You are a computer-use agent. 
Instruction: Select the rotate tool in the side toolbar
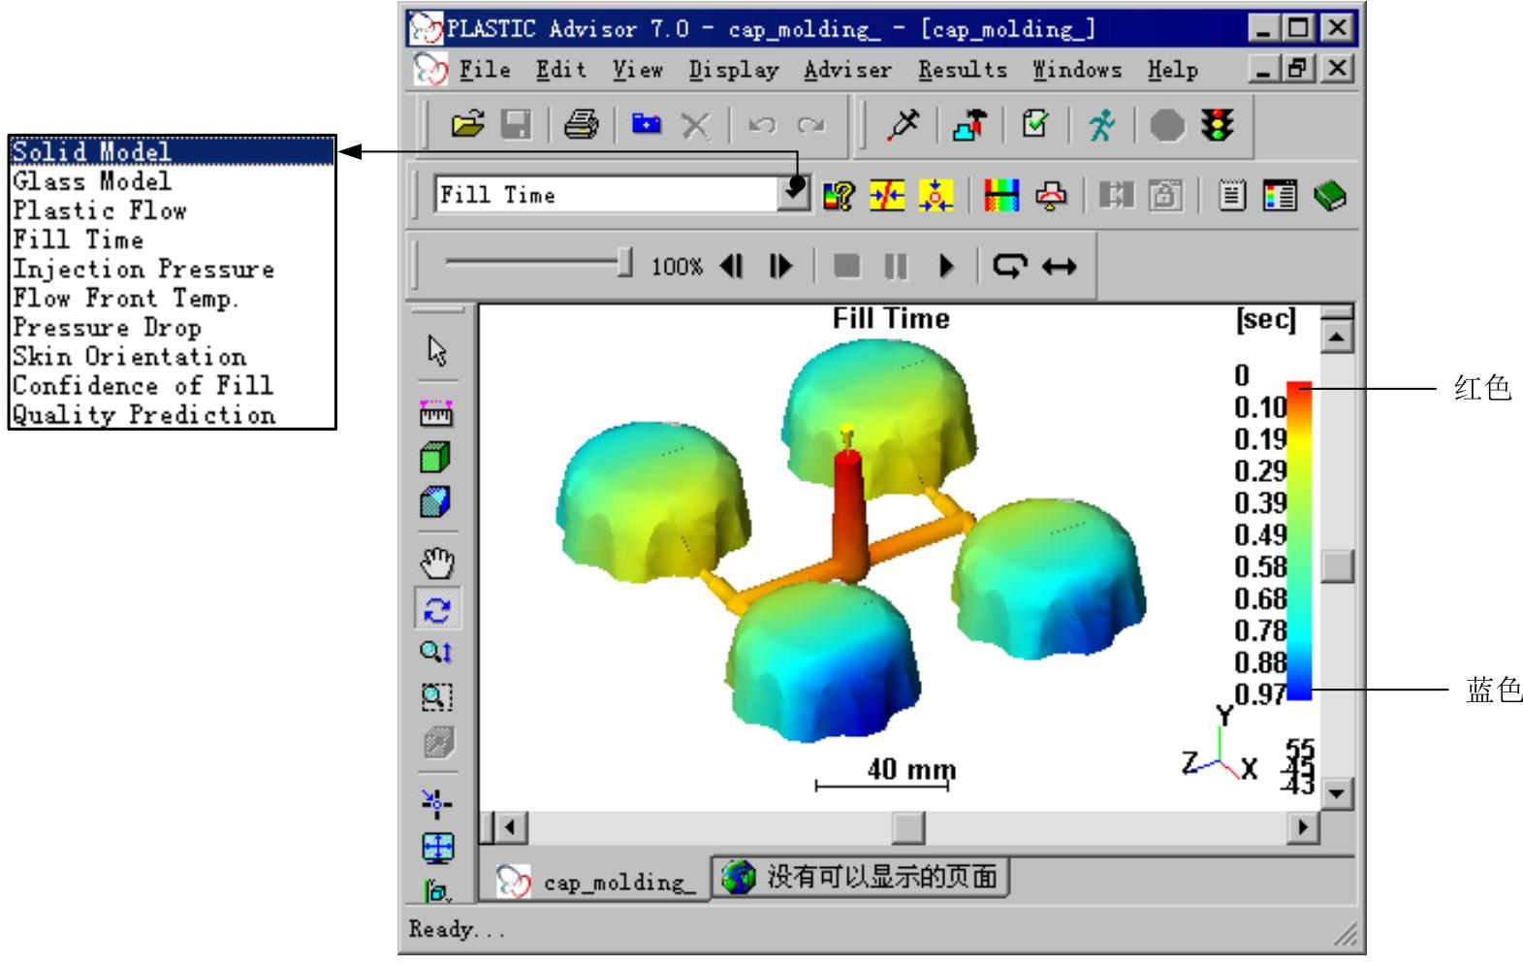point(437,609)
